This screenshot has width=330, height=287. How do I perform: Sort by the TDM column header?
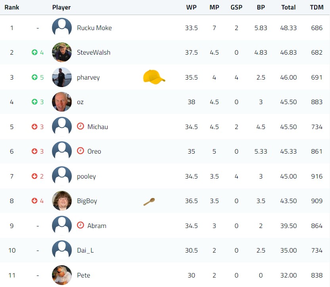point(317,8)
